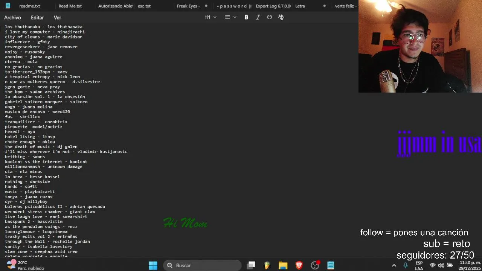Open the ESP LAA language switcher

point(419,266)
